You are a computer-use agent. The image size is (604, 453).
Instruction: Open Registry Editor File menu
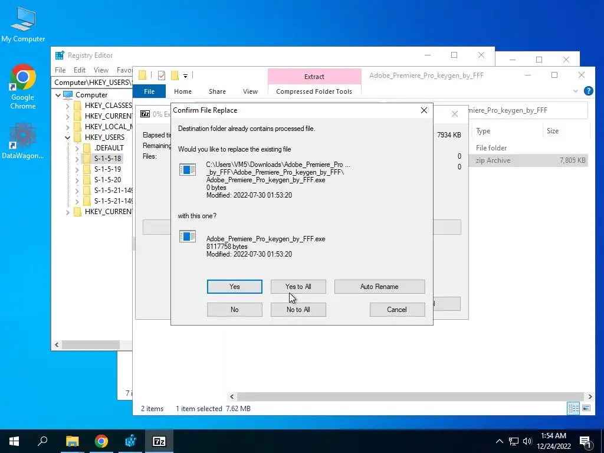pos(60,70)
